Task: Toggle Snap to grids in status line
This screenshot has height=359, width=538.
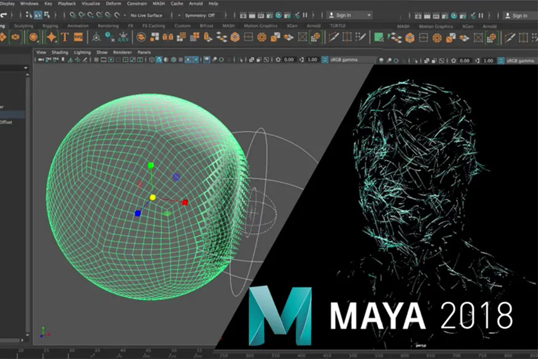Action: click(72, 15)
